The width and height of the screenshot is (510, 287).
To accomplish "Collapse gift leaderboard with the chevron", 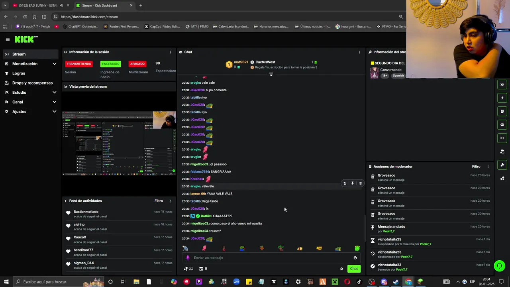I will tap(271, 74).
